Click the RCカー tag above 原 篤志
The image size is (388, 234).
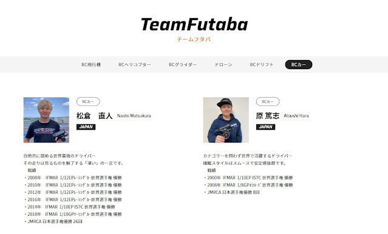pos(268,102)
